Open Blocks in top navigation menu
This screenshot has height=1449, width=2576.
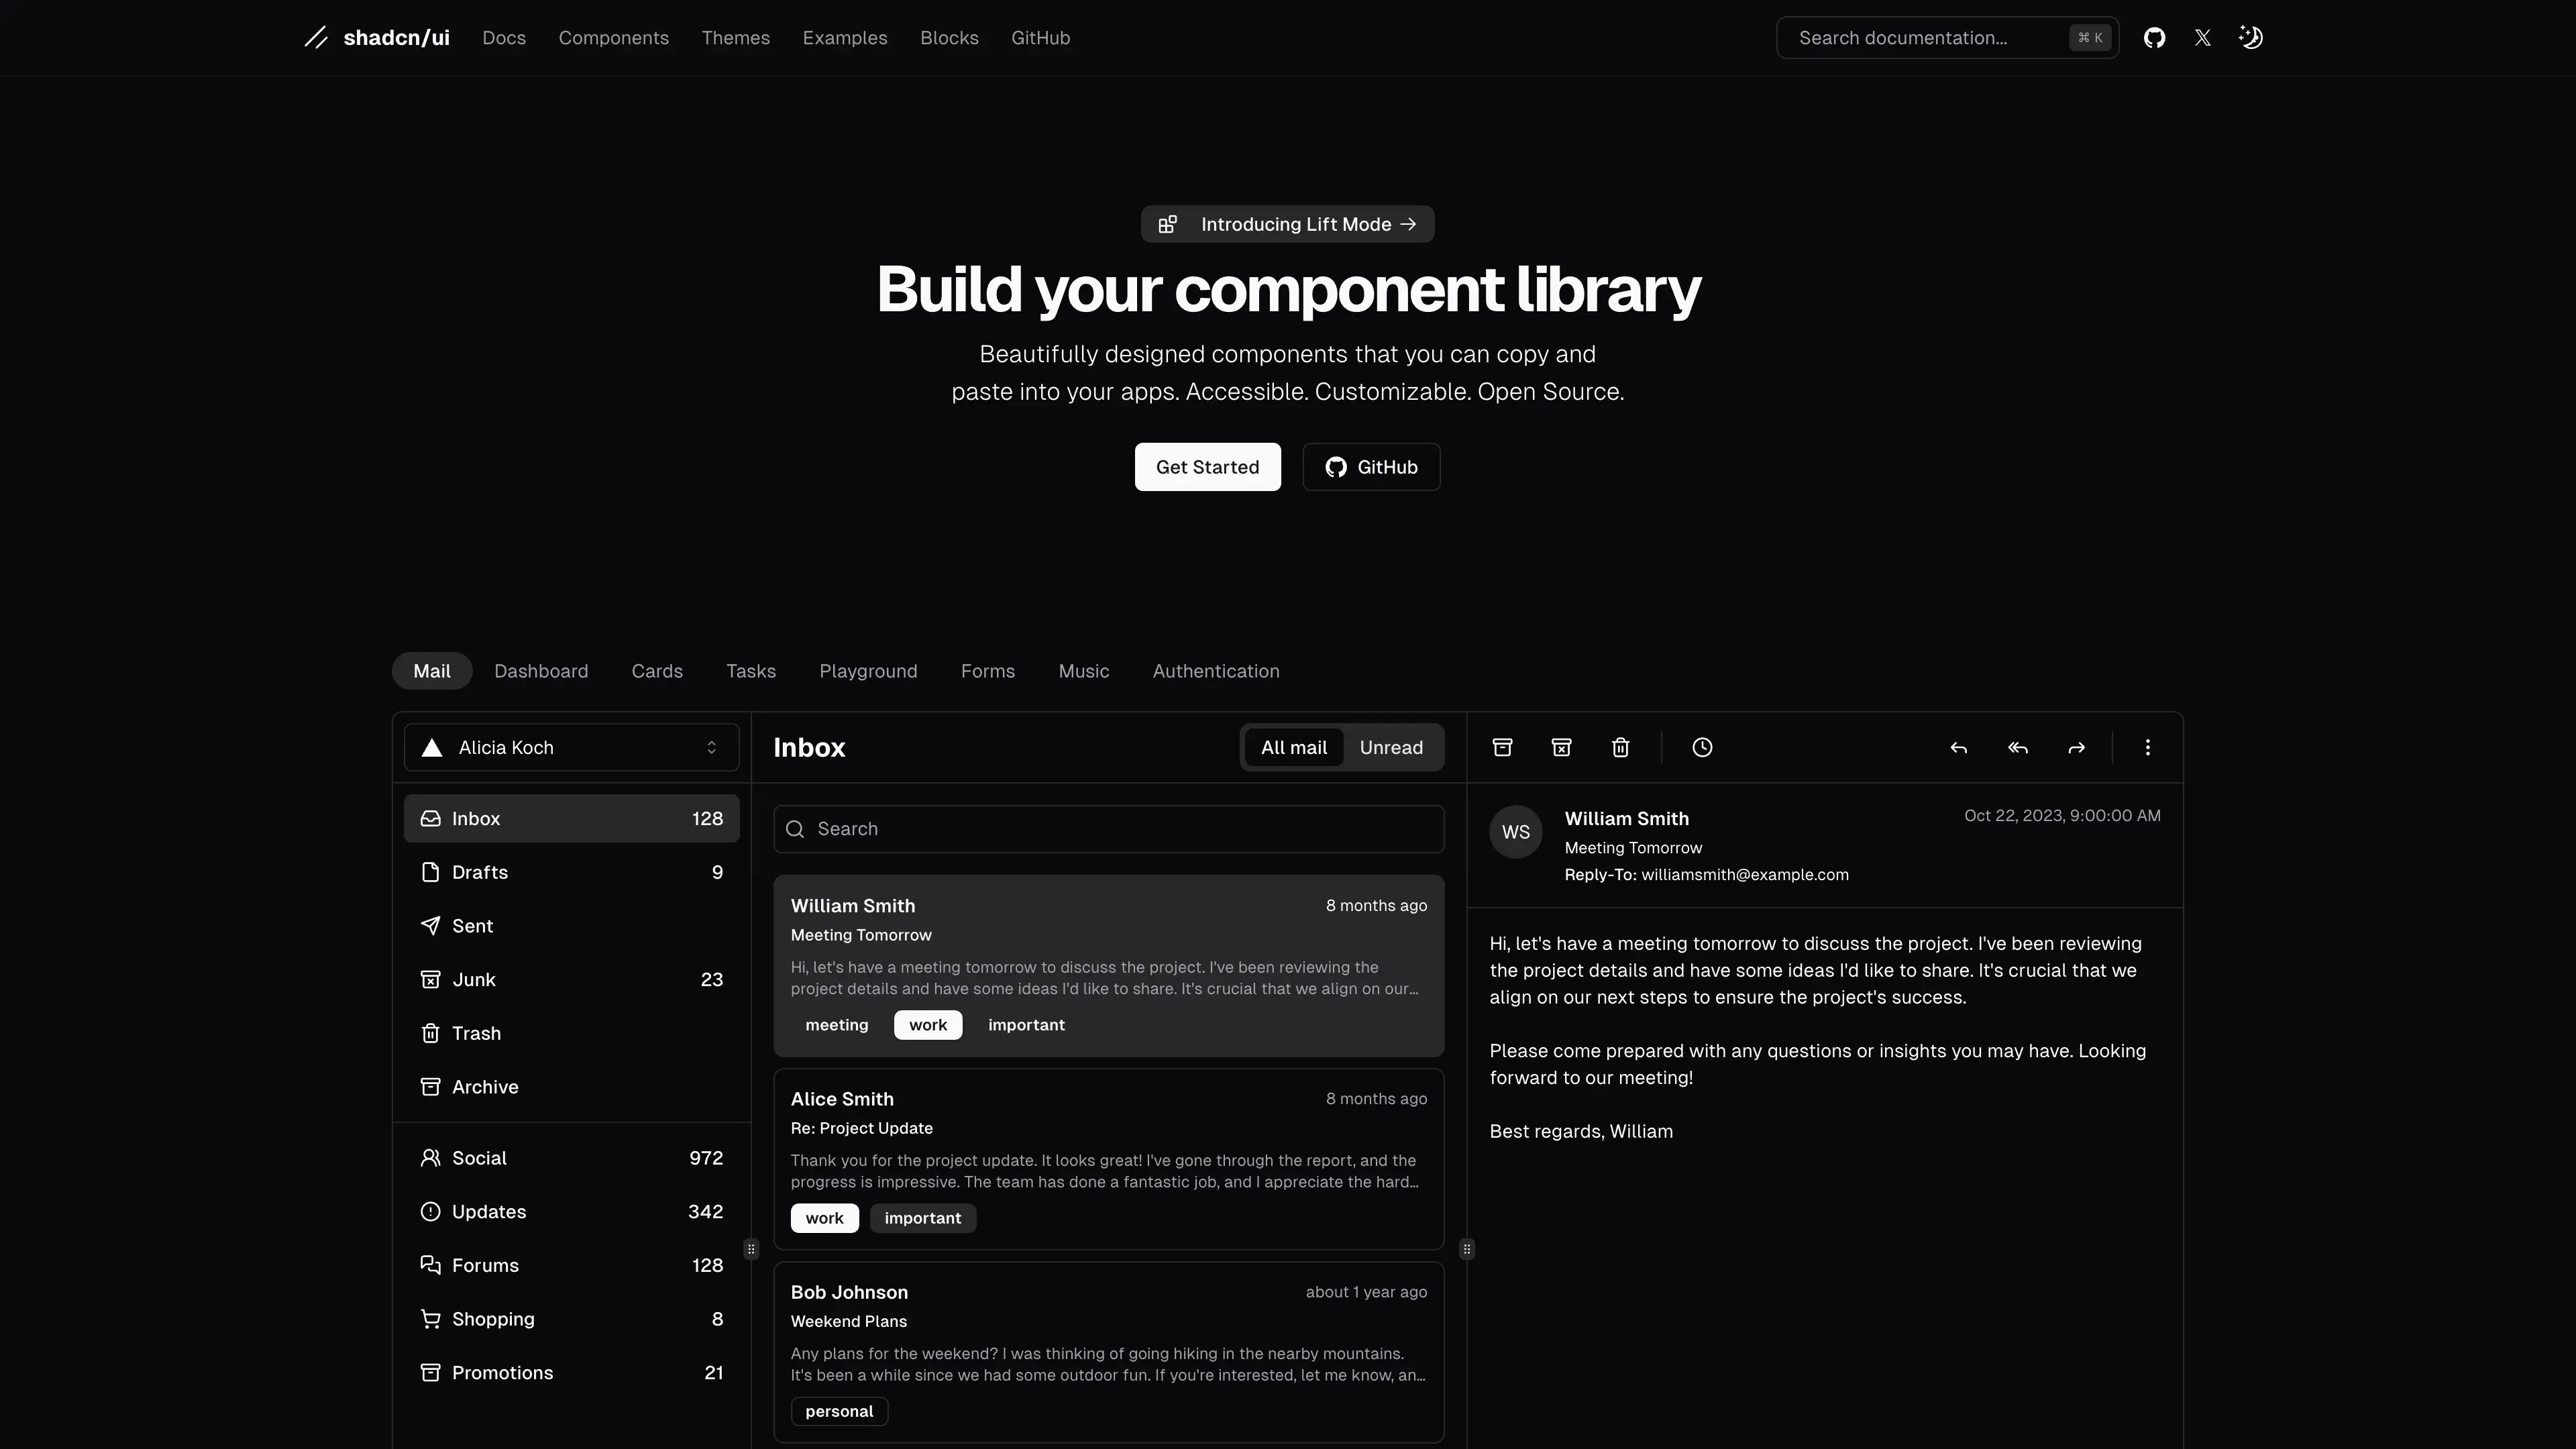pos(949,37)
